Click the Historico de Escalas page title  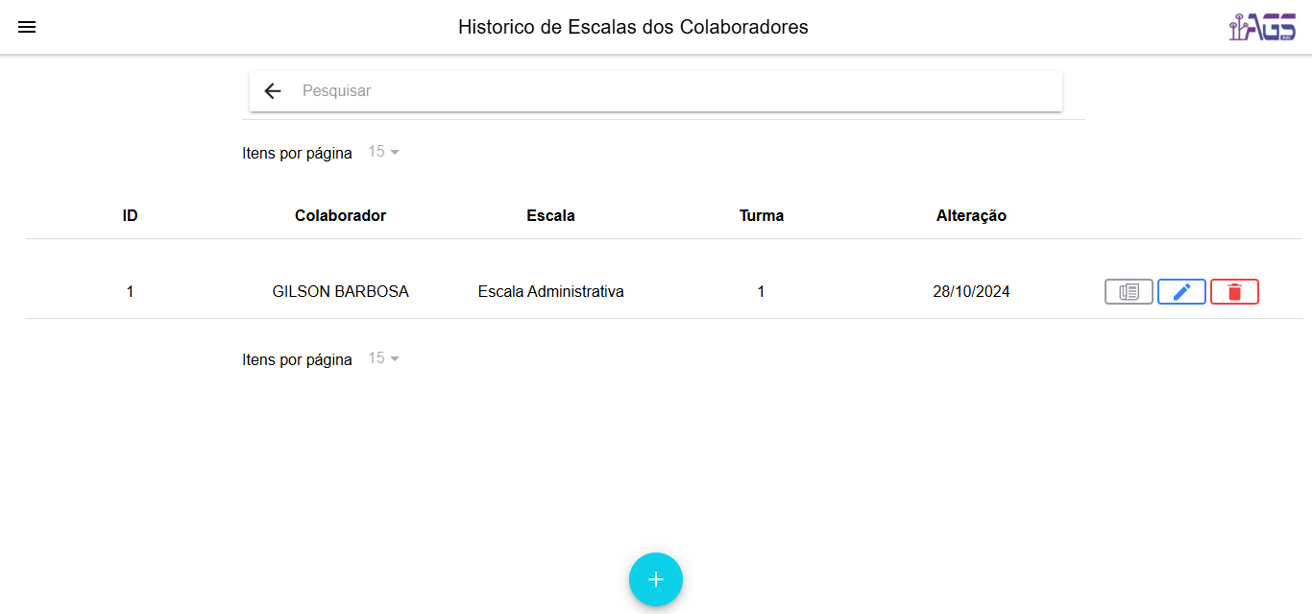coord(633,27)
